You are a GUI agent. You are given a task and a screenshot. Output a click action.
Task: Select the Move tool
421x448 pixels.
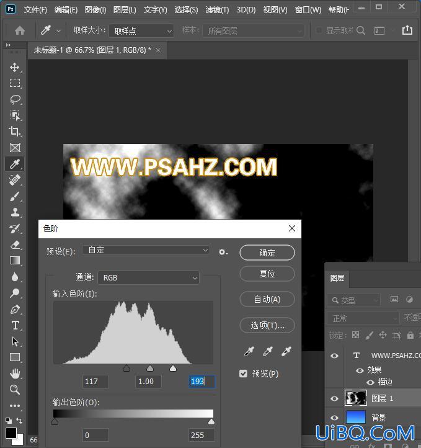tap(14, 68)
